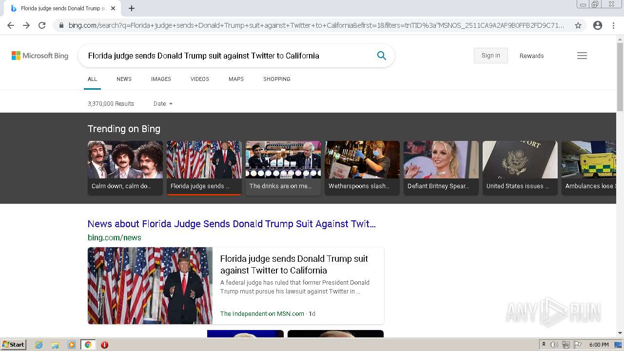
Task: Click the scrollbar down arrow
Action: (x=620, y=333)
